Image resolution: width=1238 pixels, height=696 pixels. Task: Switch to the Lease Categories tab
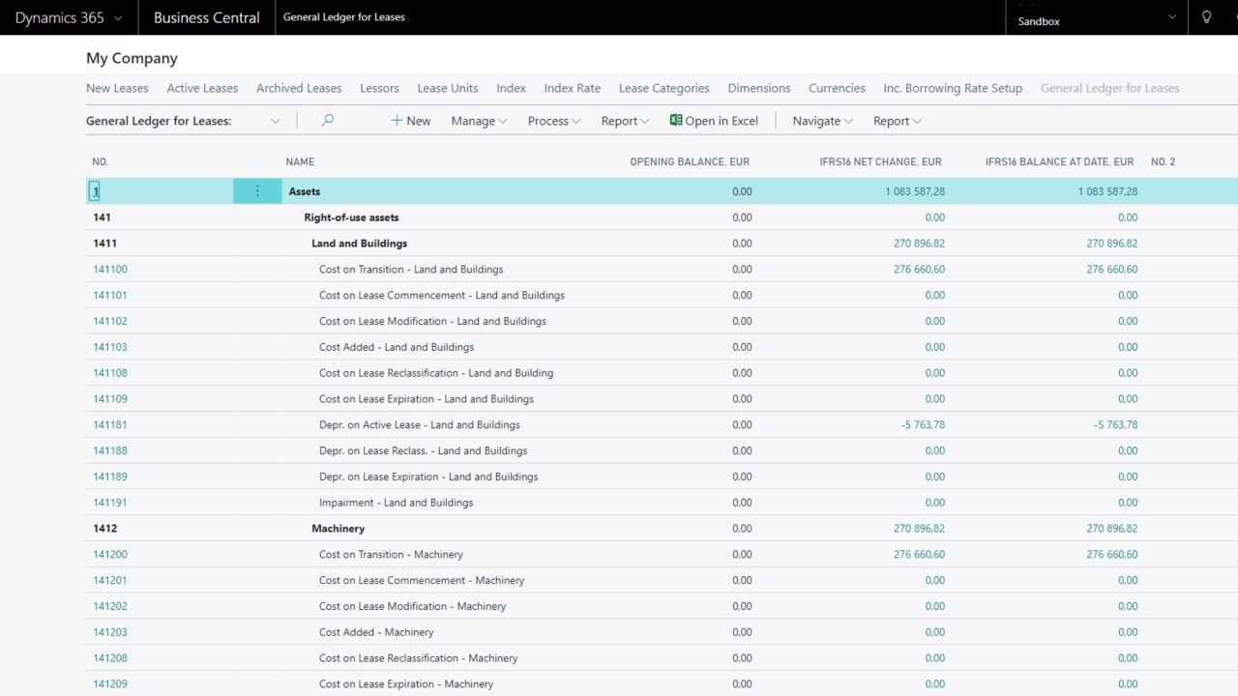[x=663, y=88]
